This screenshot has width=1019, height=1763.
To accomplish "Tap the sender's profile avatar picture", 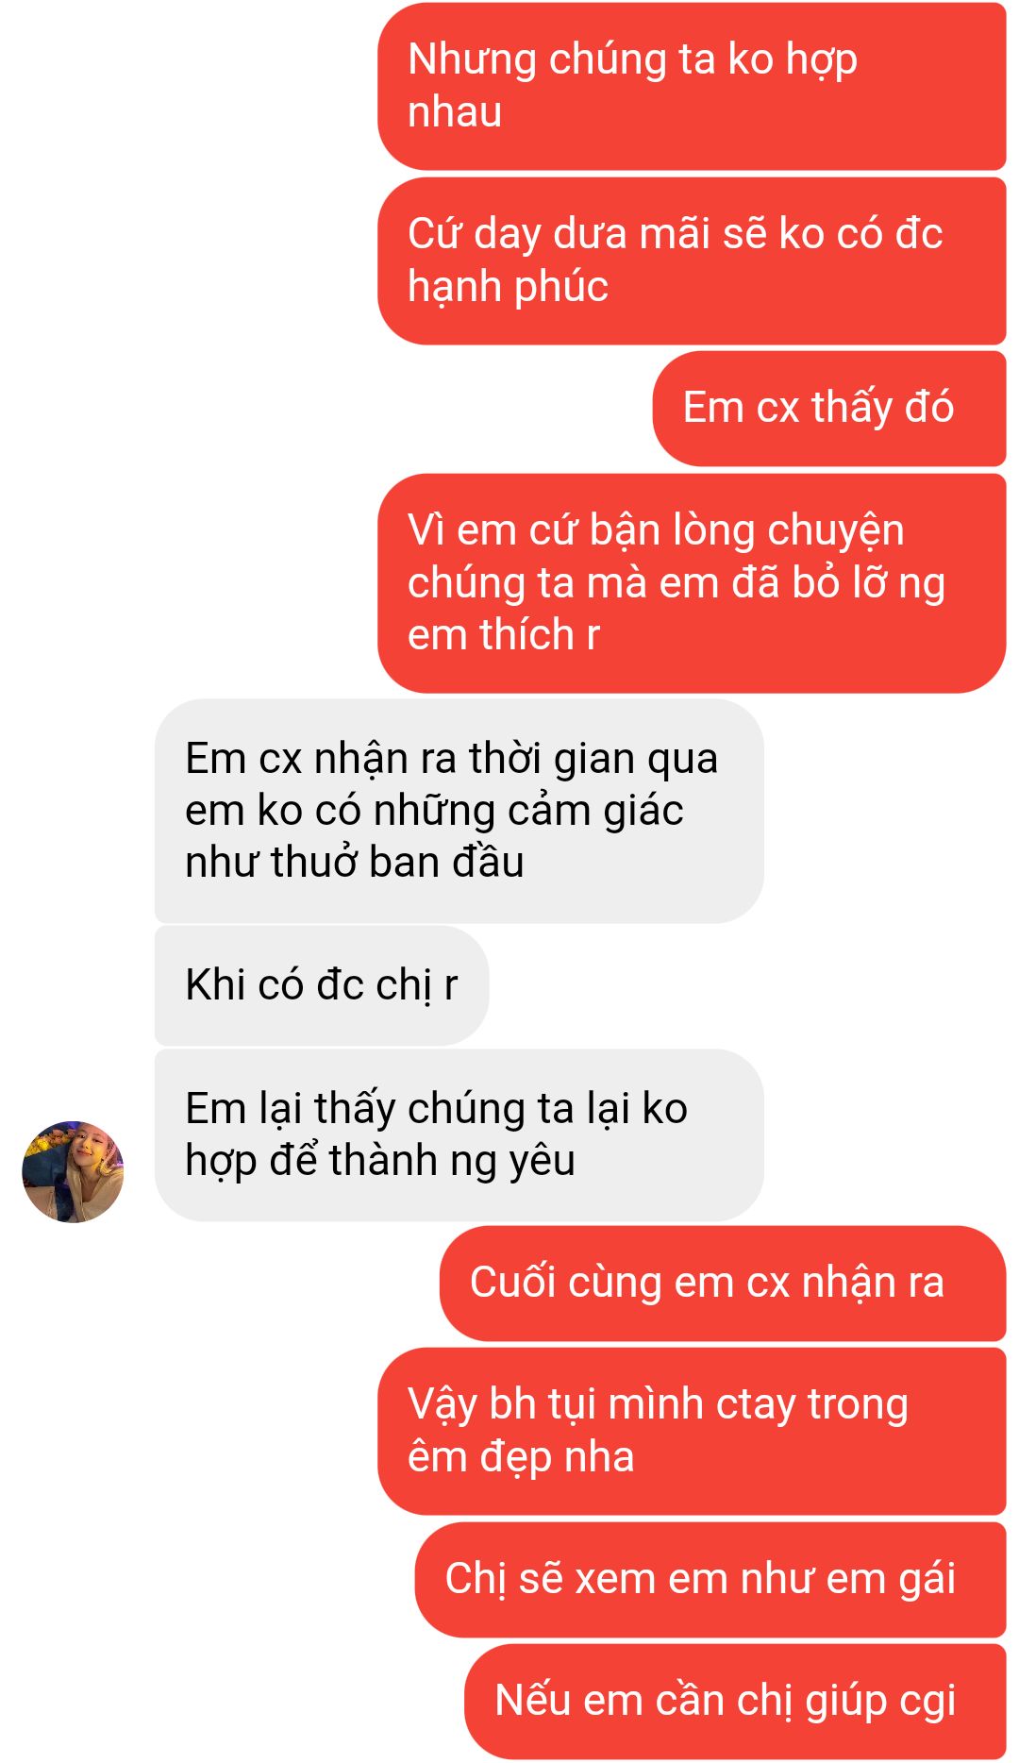I will (73, 1171).
